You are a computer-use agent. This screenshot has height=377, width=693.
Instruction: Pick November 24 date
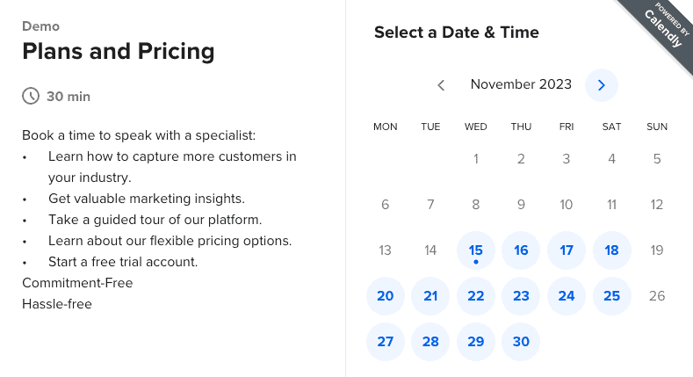click(567, 295)
